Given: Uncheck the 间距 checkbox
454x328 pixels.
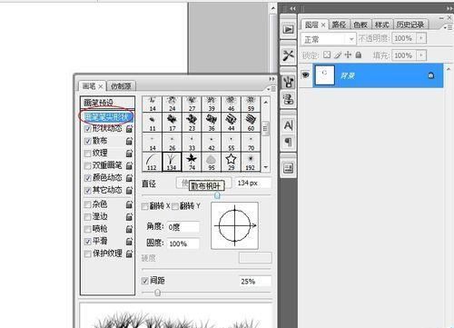Looking at the screenshot, I should [145, 281].
